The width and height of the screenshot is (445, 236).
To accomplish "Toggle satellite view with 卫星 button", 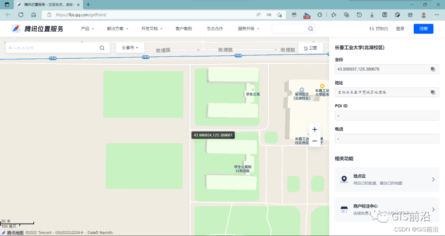I will tap(311, 48).
